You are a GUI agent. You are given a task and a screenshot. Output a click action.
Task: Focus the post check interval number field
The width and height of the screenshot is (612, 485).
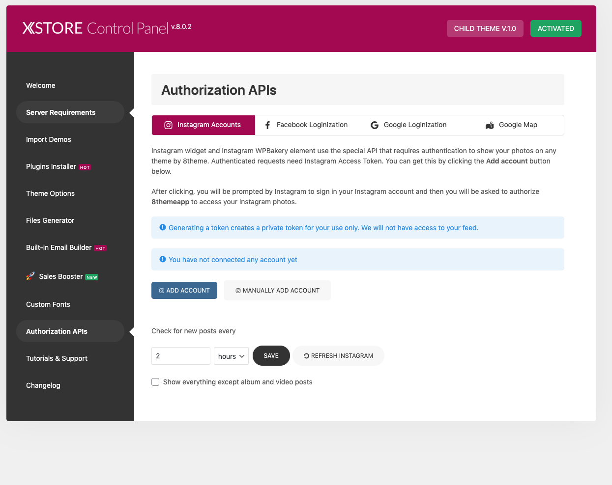coord(181,356)
